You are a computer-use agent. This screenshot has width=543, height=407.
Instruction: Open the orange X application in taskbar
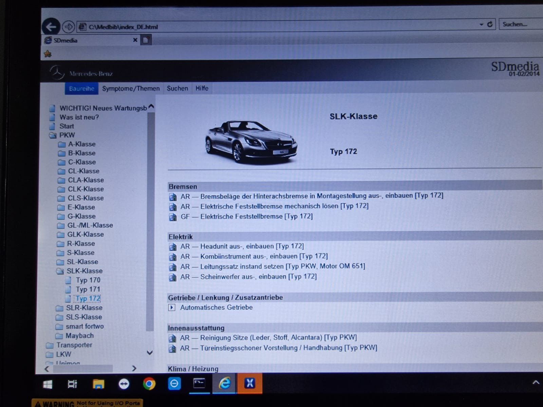click(250, 383)
